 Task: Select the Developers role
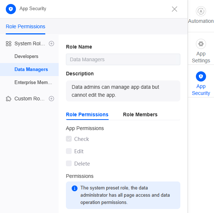click(x=26, y=57)
